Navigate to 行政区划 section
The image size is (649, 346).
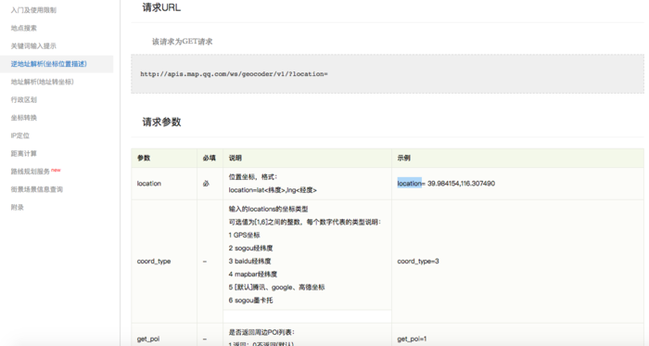tap(23, 100)
